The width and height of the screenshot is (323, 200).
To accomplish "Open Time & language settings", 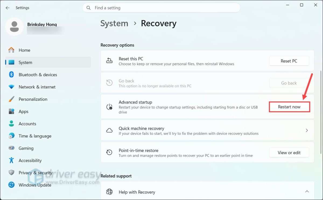I will 48,136.
